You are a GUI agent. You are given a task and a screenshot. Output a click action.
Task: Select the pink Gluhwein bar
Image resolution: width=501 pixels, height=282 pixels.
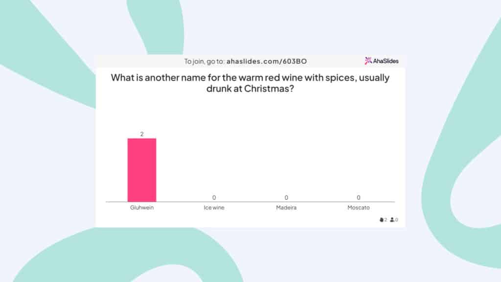coord(142,170)
